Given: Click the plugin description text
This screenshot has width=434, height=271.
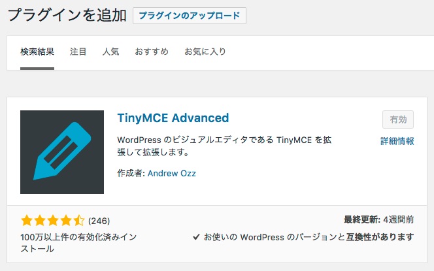Looking at the screenshot, I should point(224,146).
